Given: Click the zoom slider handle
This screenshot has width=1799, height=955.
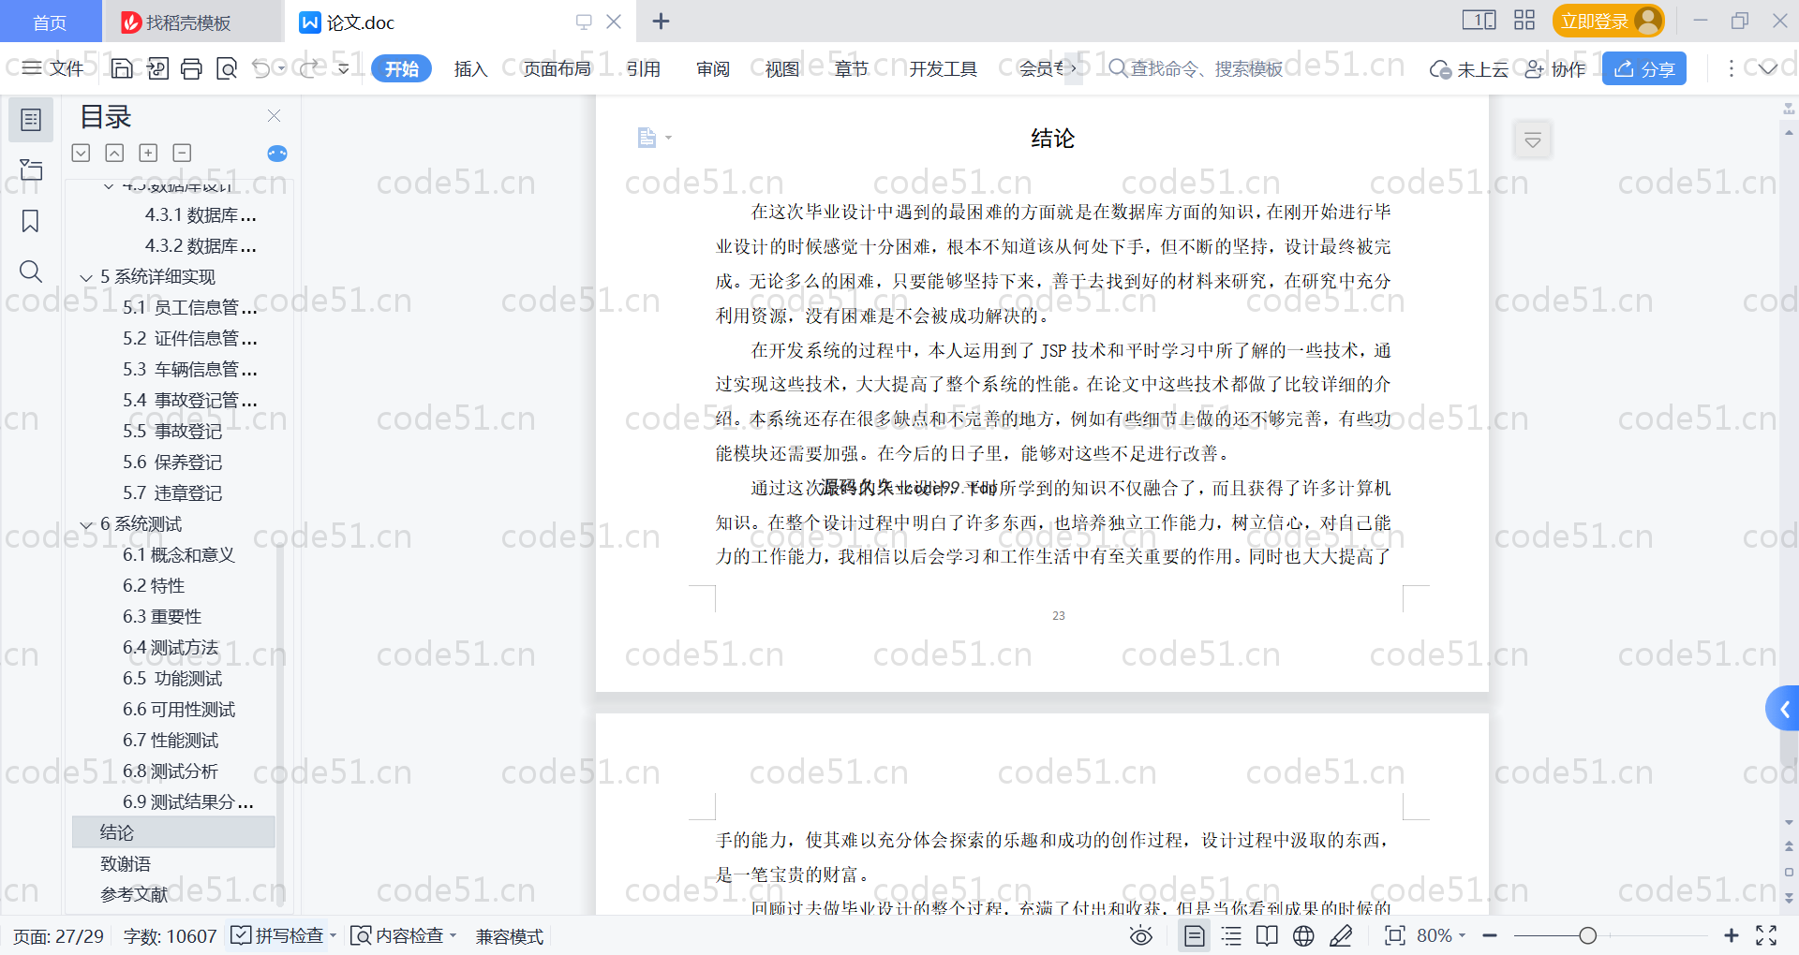Looking at the screenshot, I should point(1587,935).
